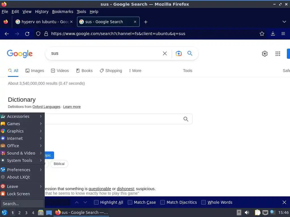Click the LXQt start menu button
290x217 pixels.
click(5, 212)
